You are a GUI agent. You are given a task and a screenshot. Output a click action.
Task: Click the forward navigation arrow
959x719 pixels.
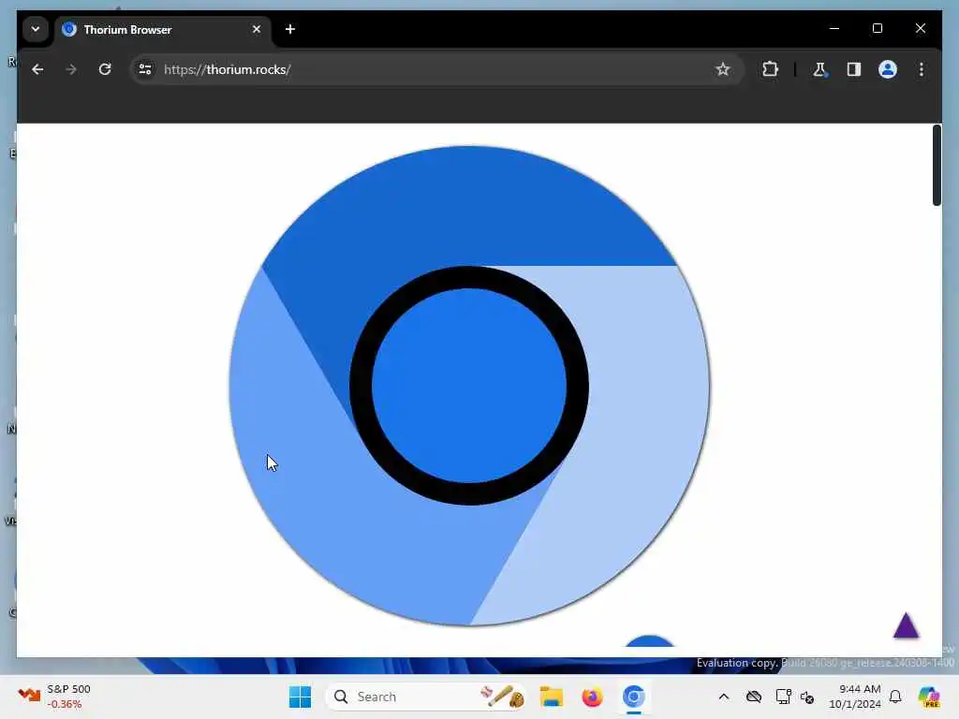tap(71, 69)
